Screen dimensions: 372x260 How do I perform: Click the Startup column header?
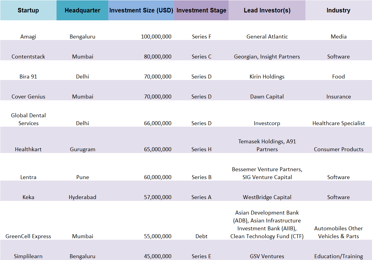[x=28, y=10]
